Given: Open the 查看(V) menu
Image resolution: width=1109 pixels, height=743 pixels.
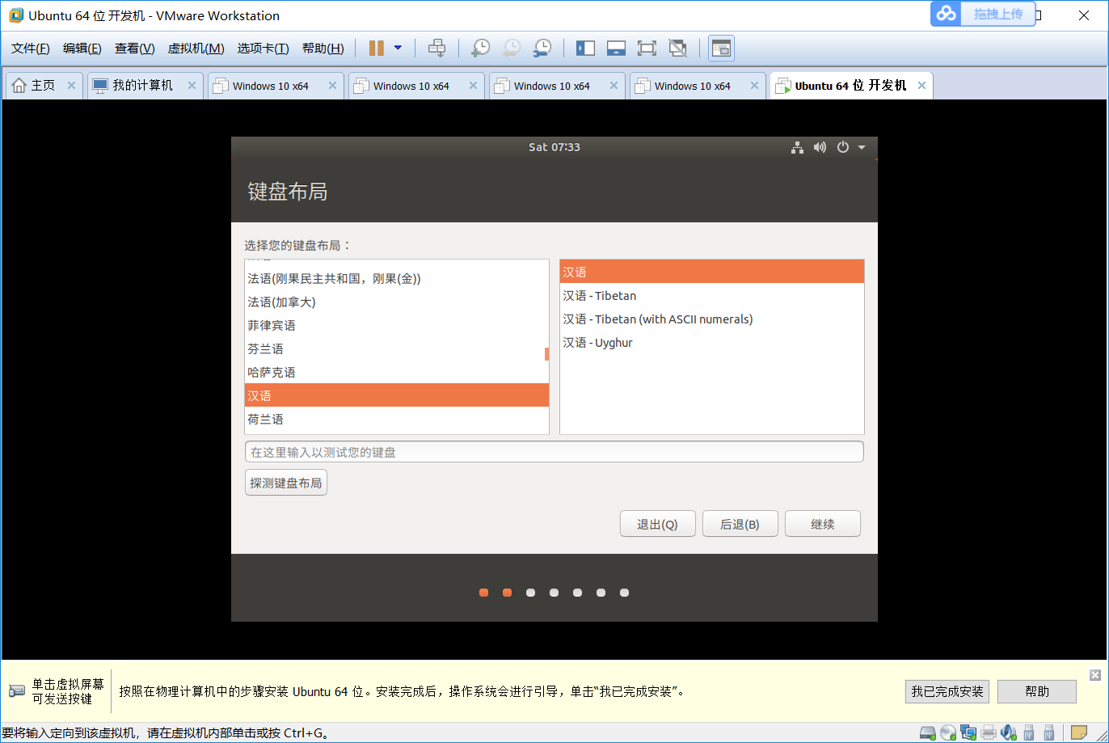Looking at the screenshot, I should 134,49.
